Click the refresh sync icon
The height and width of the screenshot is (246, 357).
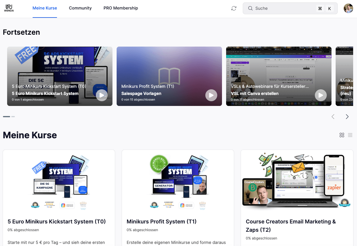[234, 8]
